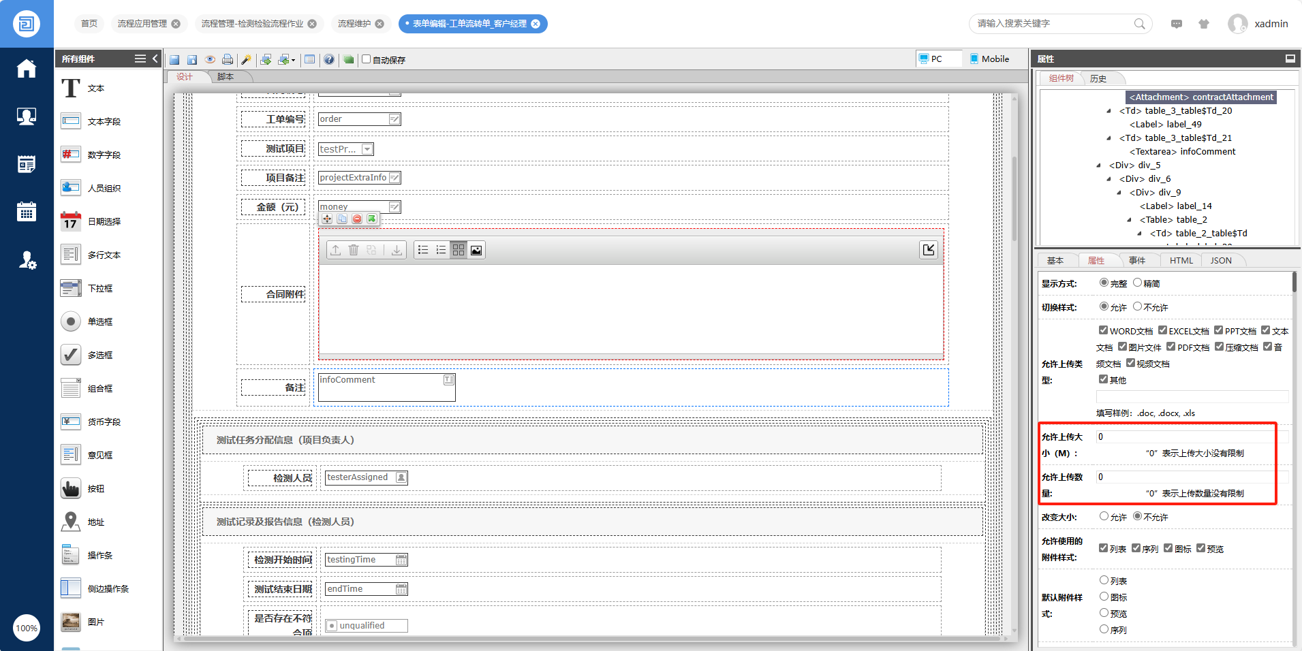Go to the 首页 home tab

pos(89,24)
